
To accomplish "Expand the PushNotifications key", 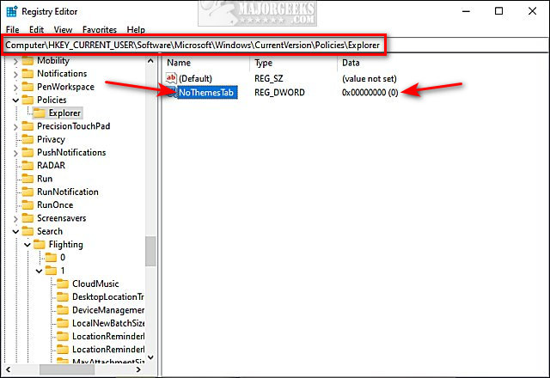I will click(x=15, y=153).
